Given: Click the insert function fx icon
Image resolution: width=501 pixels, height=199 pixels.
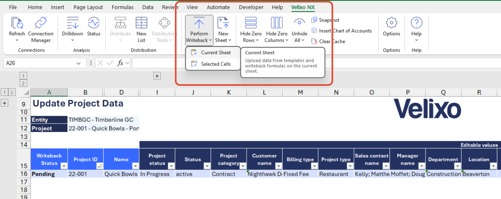Looking at the screenshot, I should coord(121,63).
